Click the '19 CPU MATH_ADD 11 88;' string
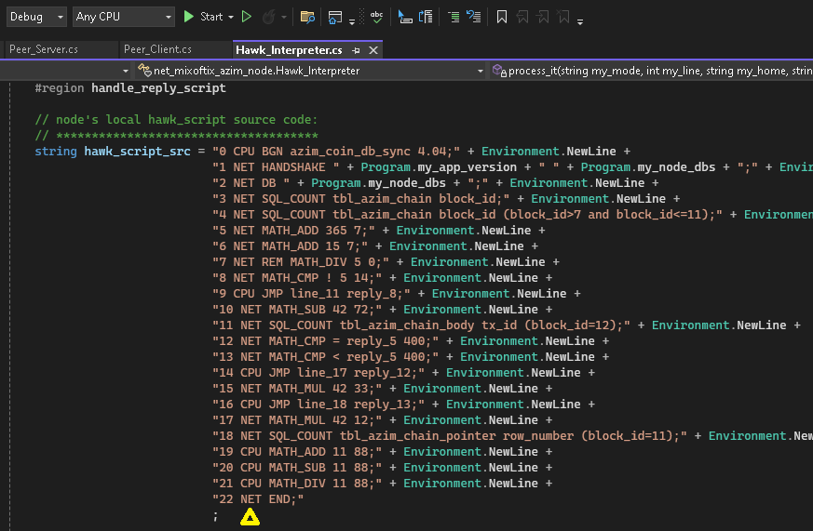The width and height of the screenshot is (813, 531). 297,452
